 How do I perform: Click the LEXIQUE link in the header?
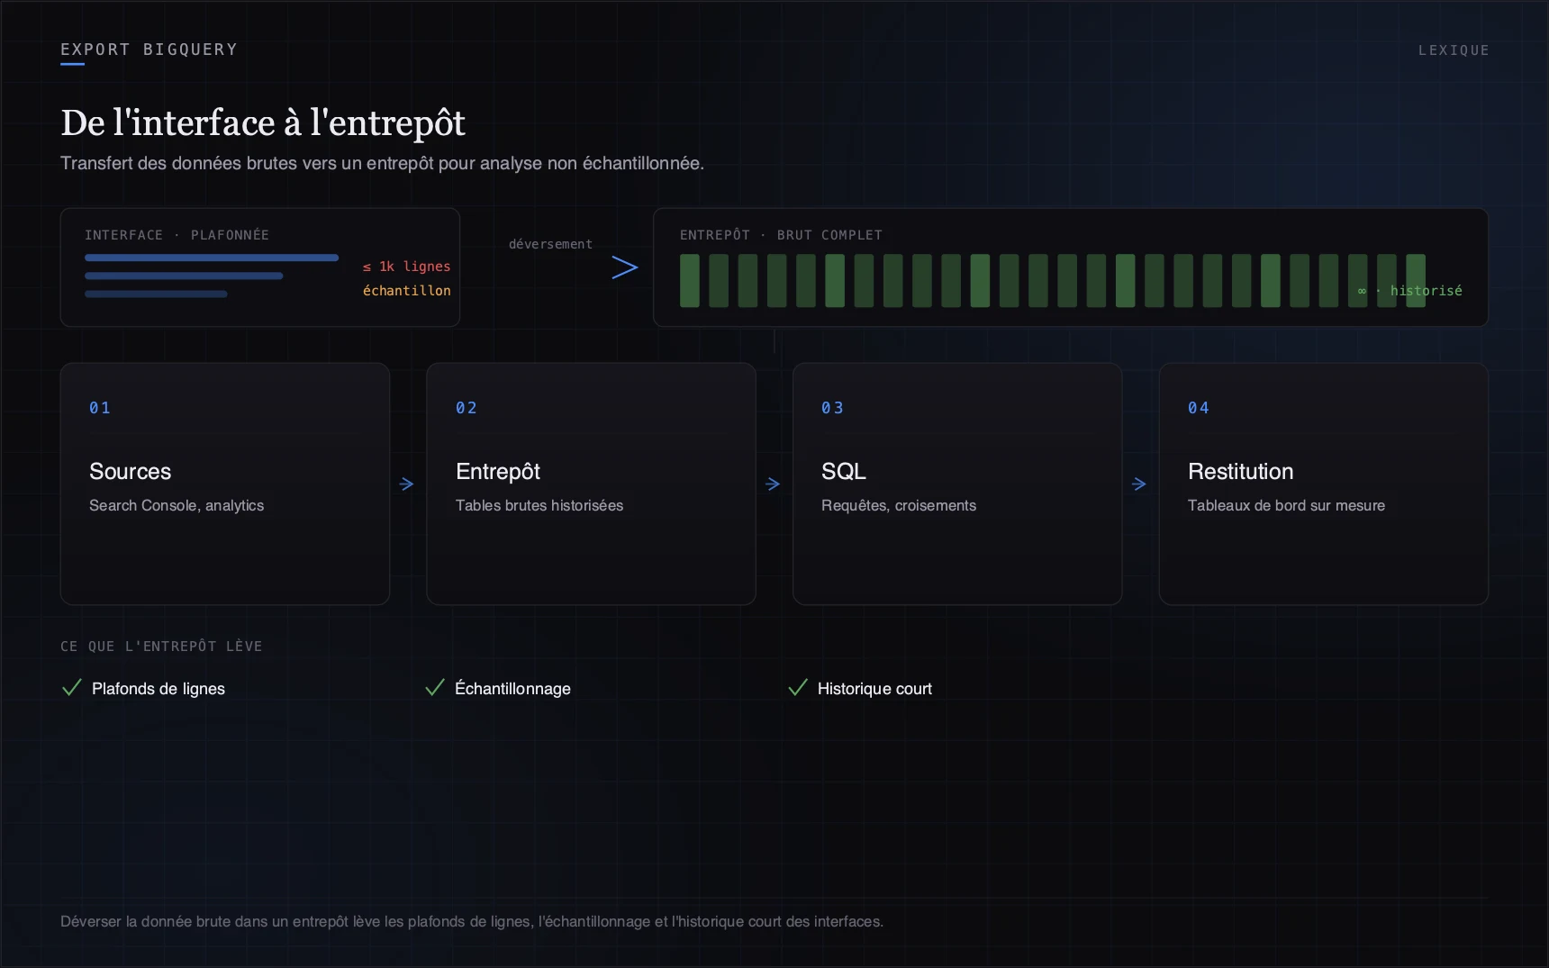tap(1454, 50)
